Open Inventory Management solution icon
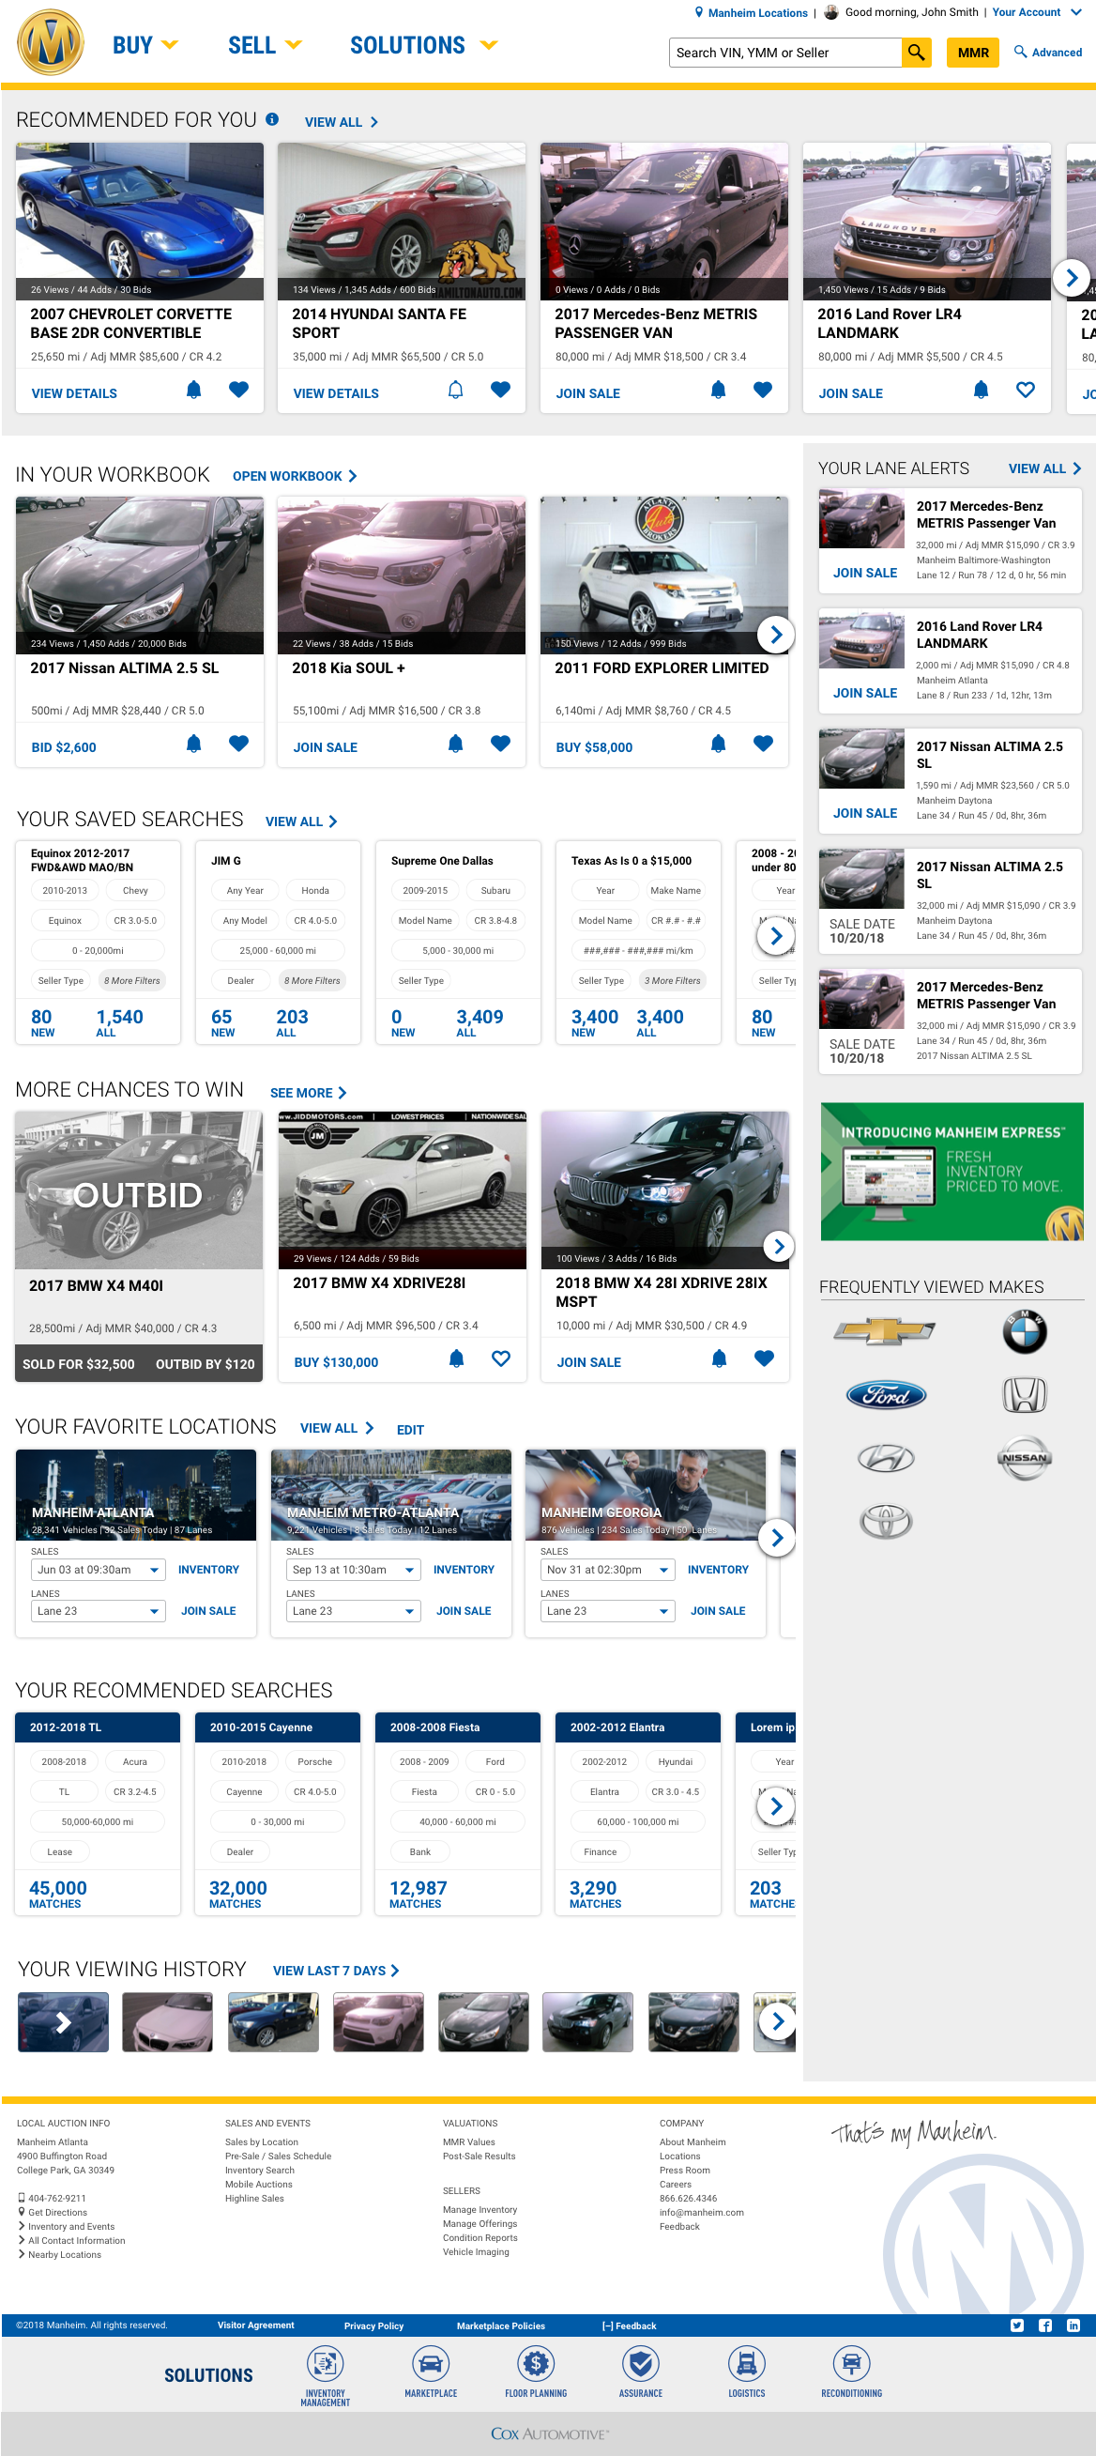This screenshot has width=1096, height=2456. pyautogui.click(x=325, y=2363)
